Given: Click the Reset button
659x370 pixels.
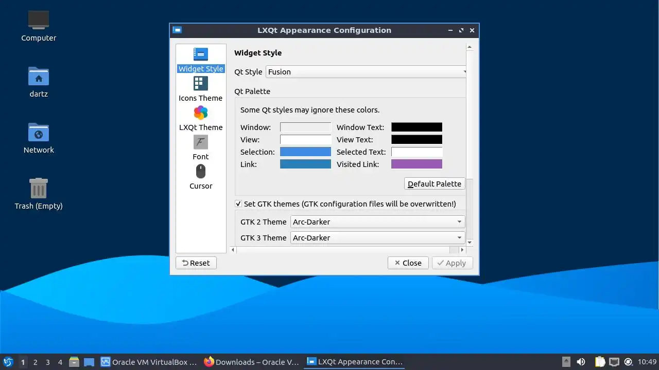Looking at the screenshot, I should click(x=196, y=263).
